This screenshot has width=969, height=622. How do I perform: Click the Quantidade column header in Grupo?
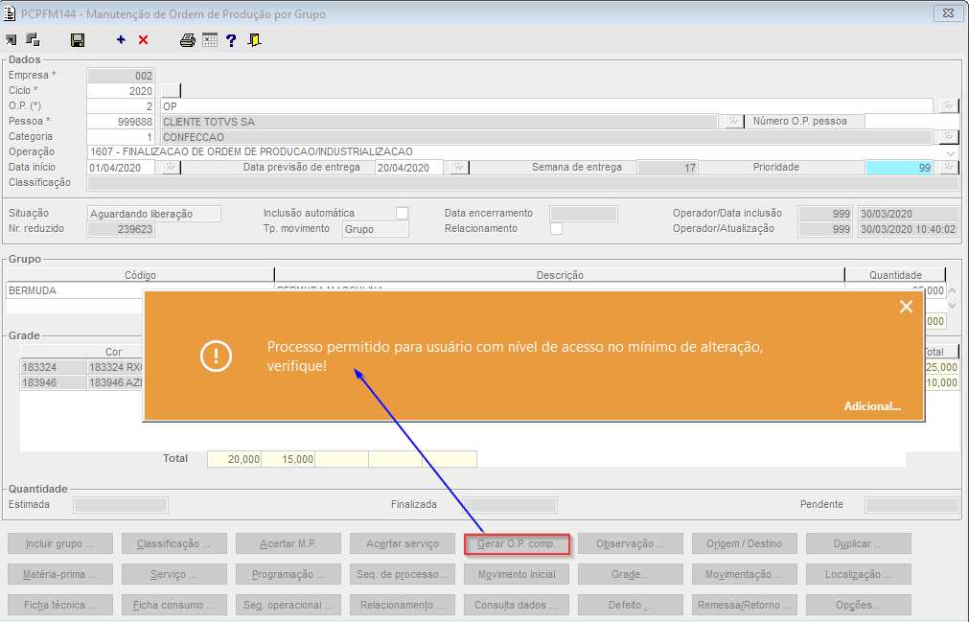pos(895,275)
